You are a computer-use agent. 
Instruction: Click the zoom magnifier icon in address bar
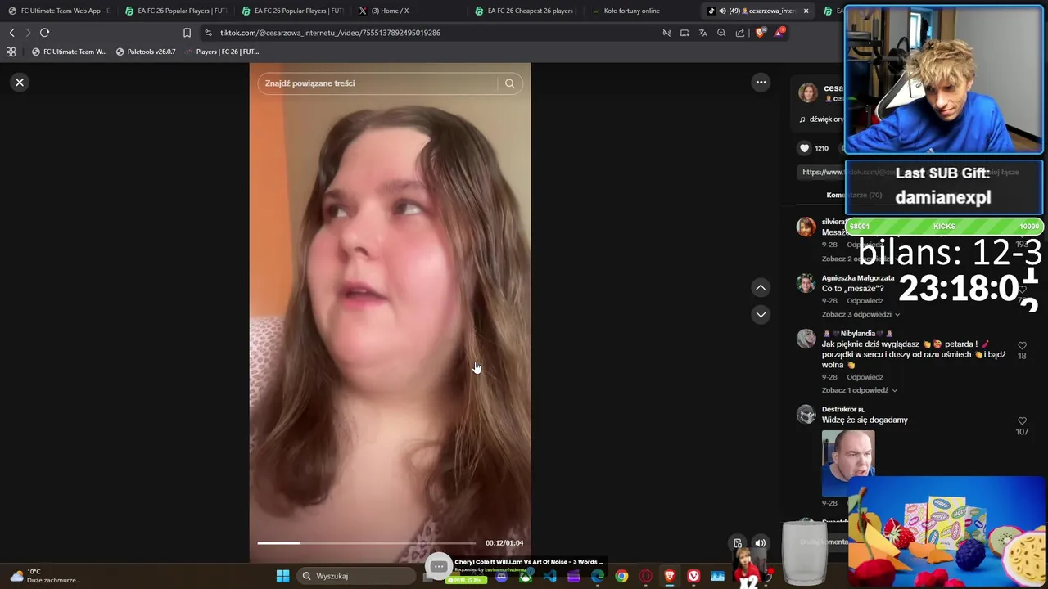(721, 33)
